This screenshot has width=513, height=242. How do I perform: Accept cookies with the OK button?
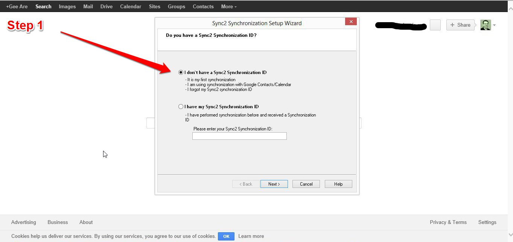(226, 236)
